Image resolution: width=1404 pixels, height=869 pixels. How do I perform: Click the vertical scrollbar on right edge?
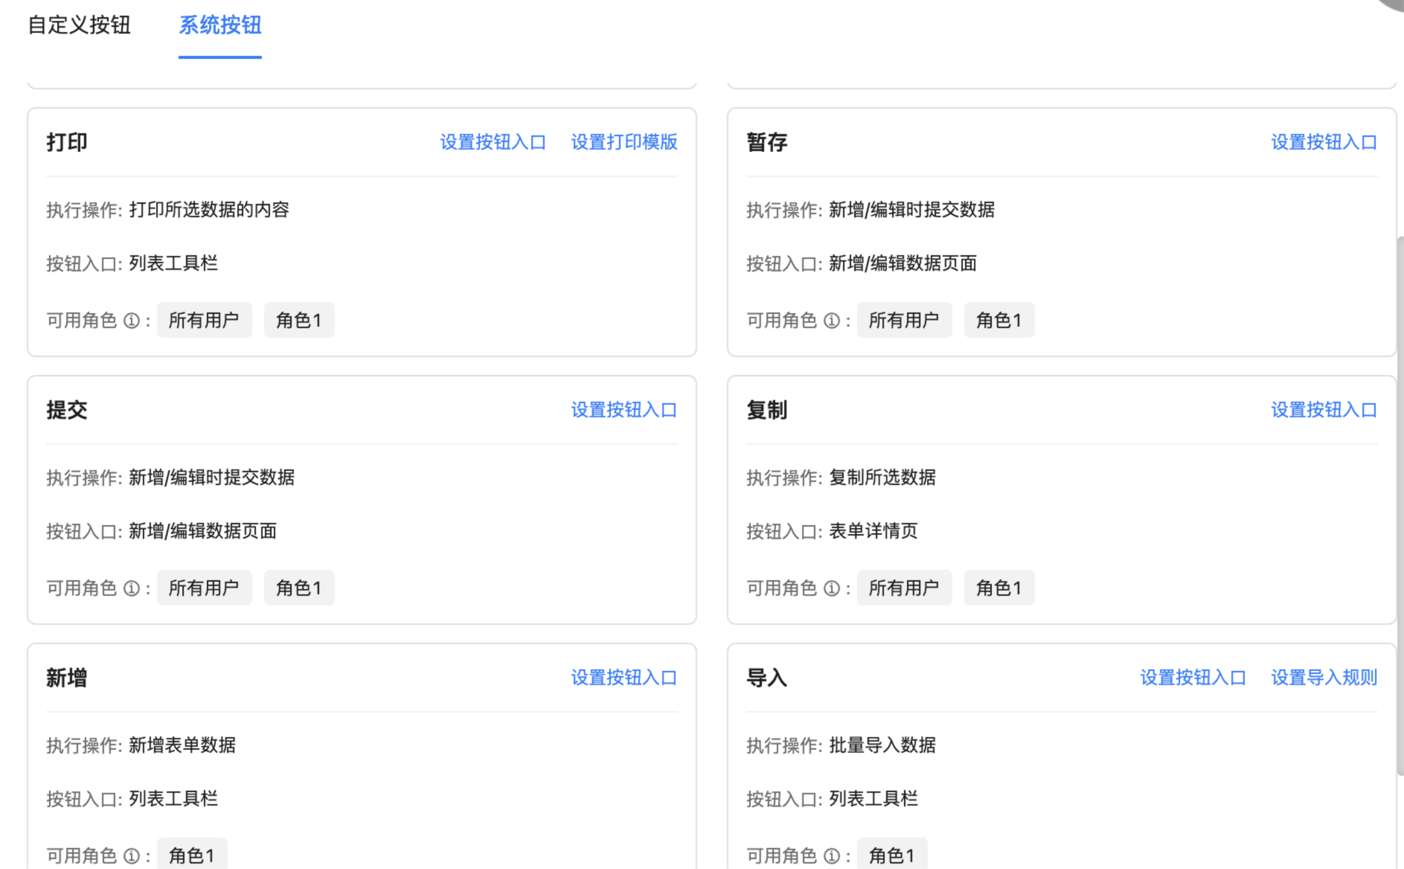tap(1400, 506)
